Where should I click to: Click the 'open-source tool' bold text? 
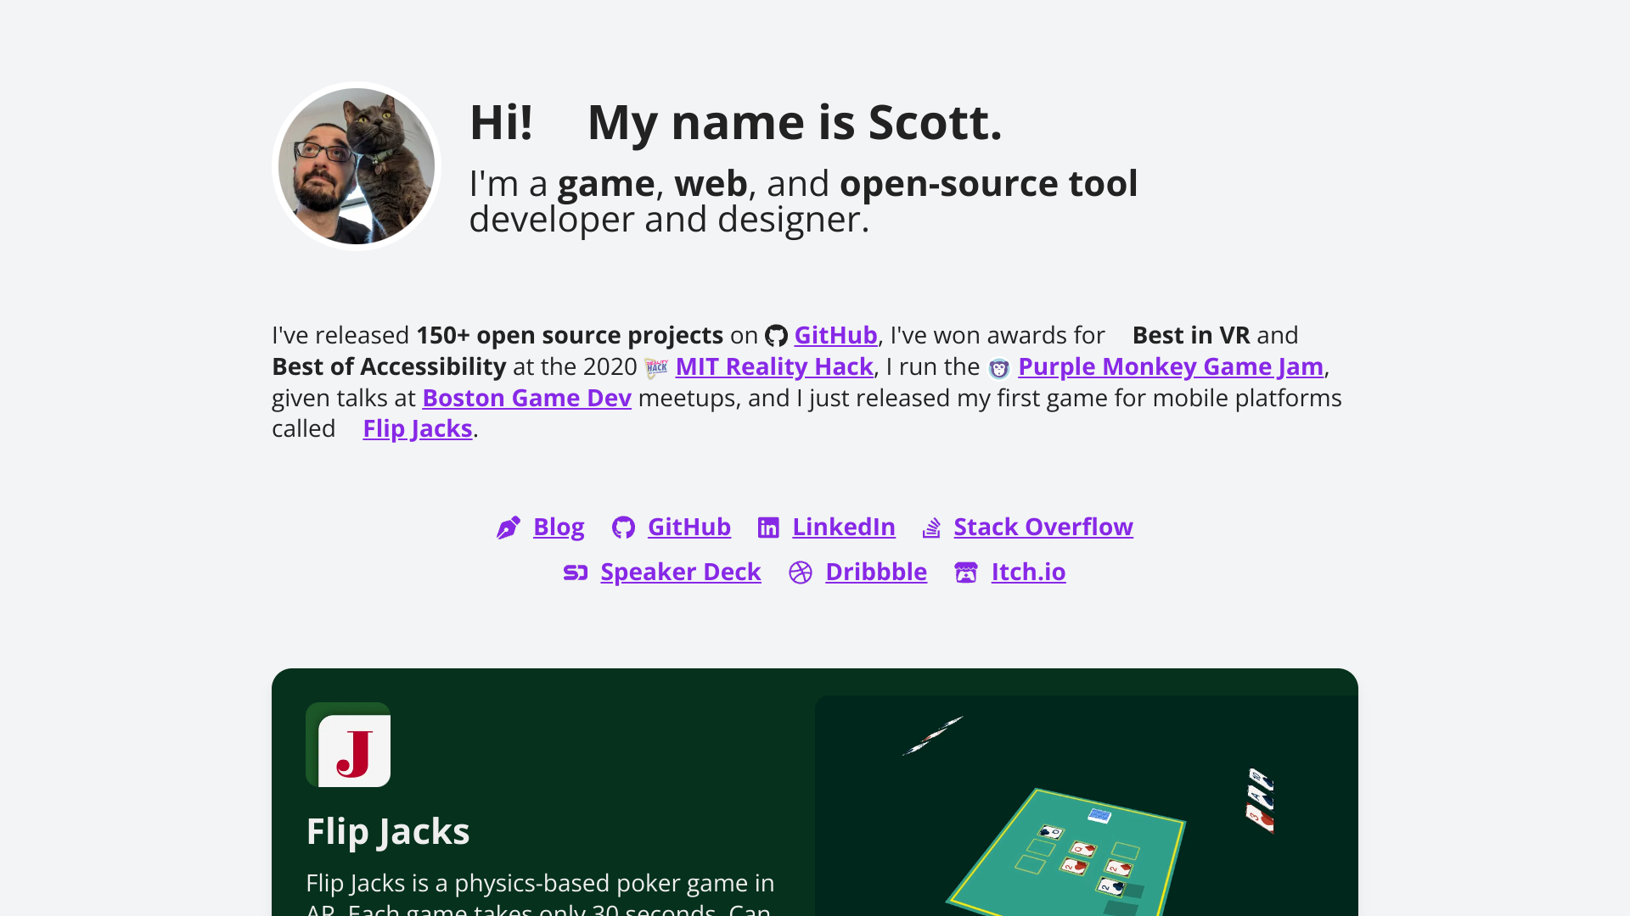(989, 183)
